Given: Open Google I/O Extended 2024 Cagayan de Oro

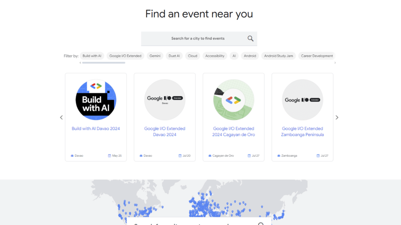Looking at the screenshot, I should [233, 132].
